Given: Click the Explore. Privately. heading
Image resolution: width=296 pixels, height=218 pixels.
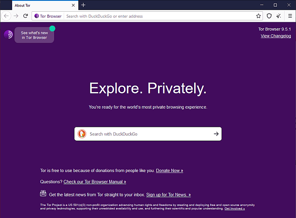Looking at the screenshot, I should 148,88.
